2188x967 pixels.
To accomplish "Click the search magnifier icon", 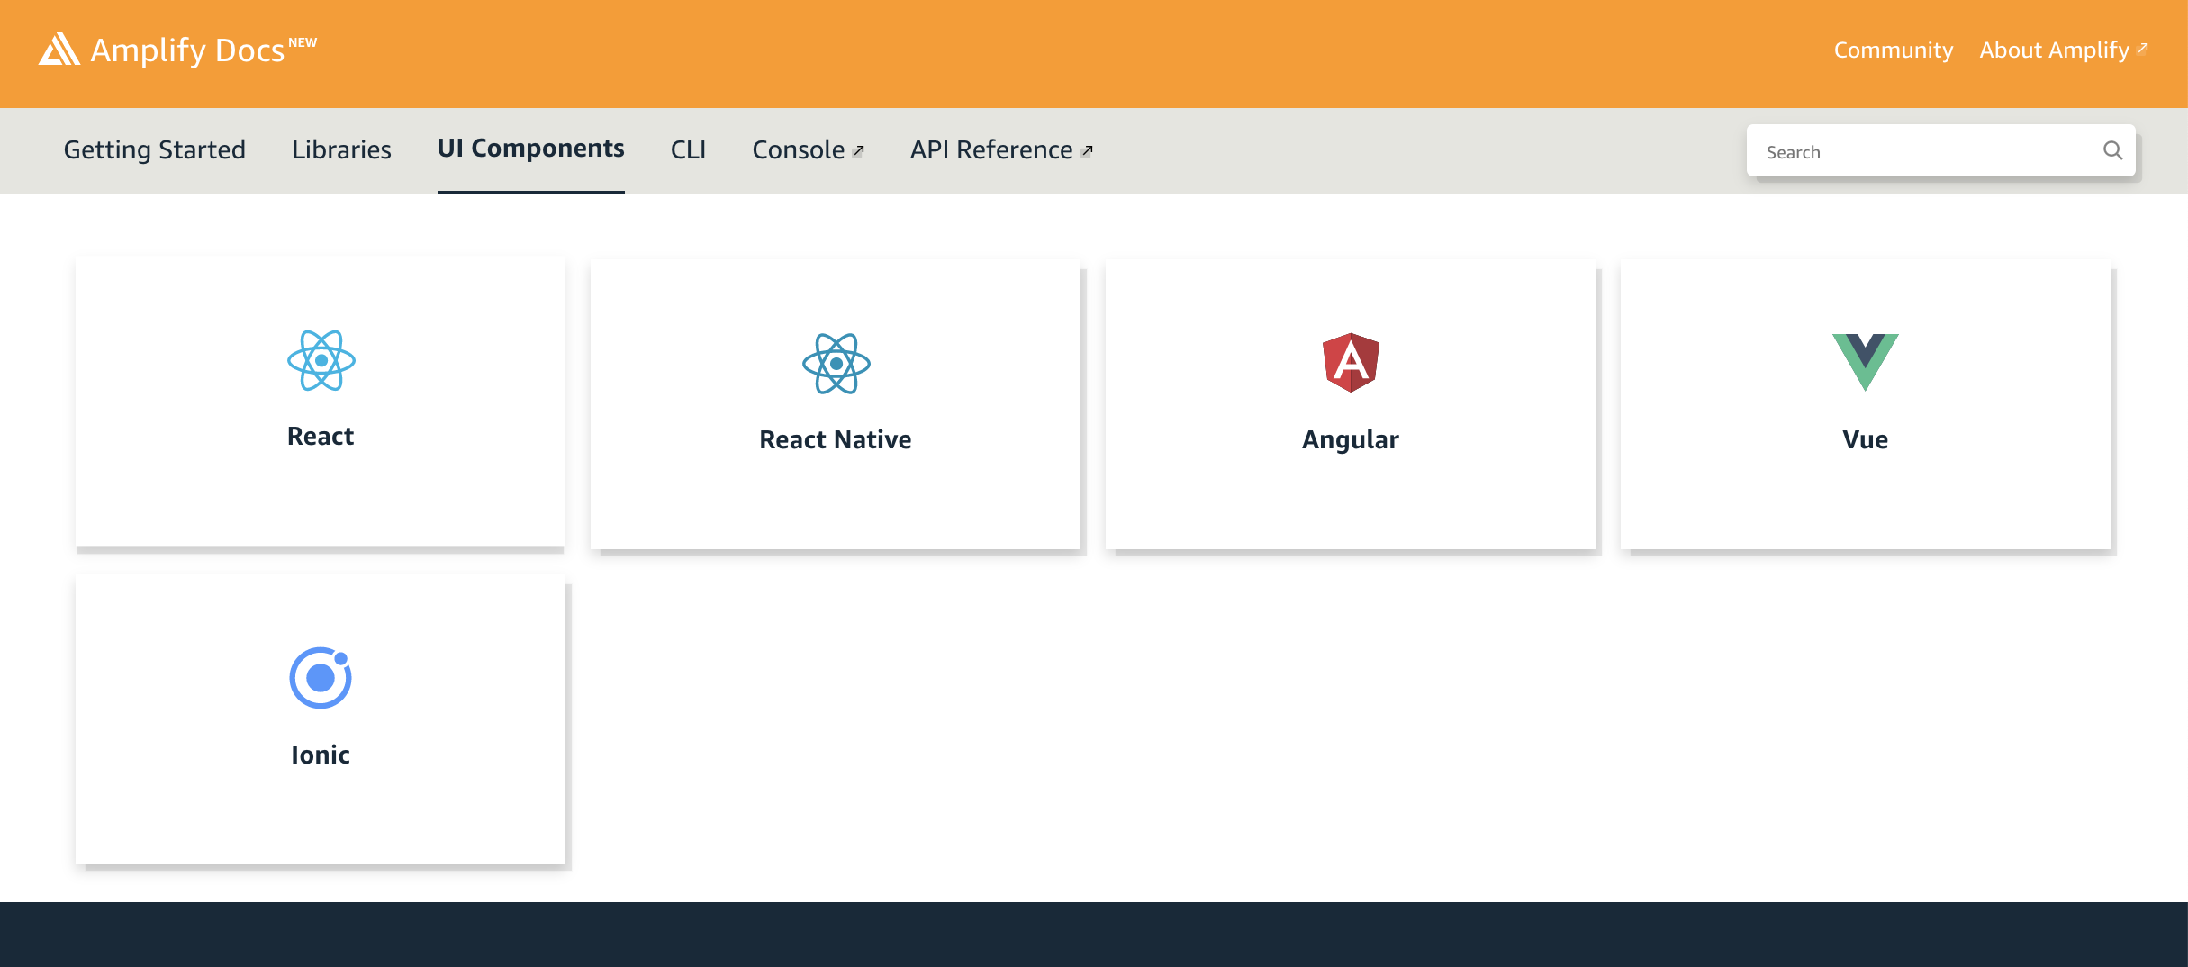I will [2112, 150].
